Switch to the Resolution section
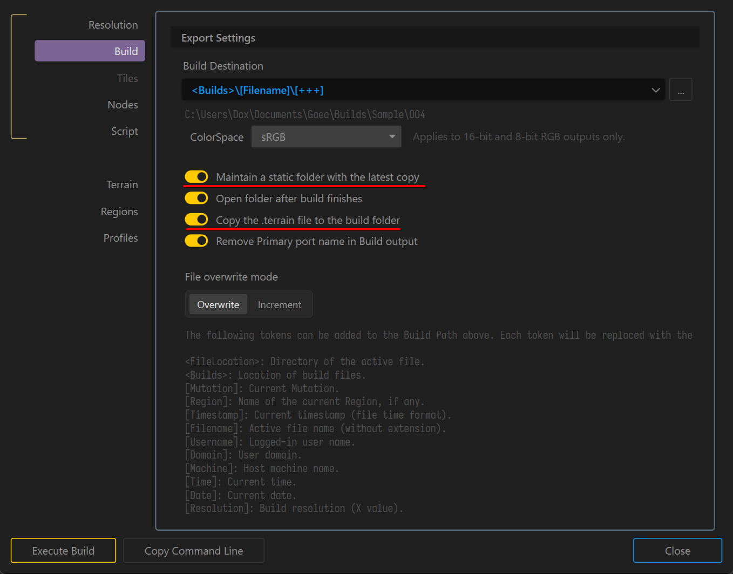 113,25
